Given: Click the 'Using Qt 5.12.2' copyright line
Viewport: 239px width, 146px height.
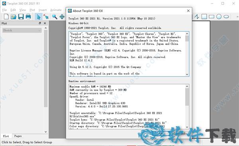Looking at the screenshot, I should (x=105, y=67).
